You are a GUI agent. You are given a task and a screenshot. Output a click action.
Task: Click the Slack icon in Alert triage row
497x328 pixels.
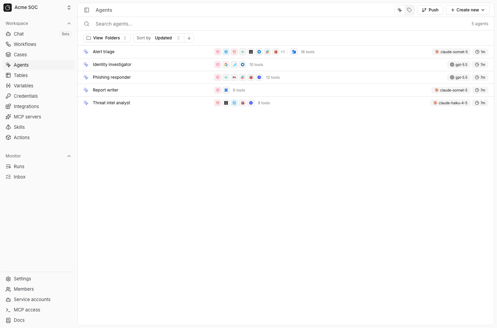(267, 52)
